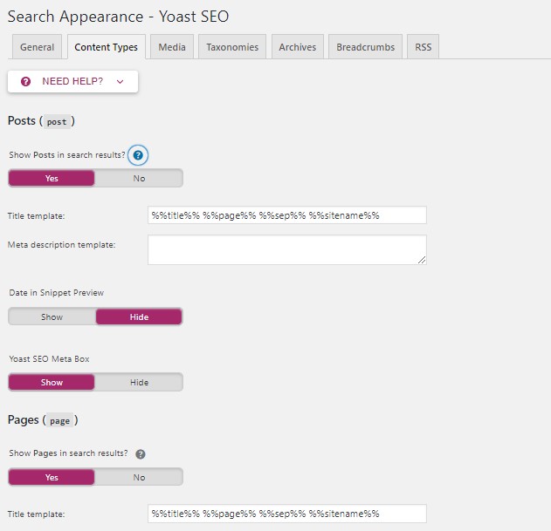
Task: Click the 'page' code label in Pages heading
Action: tap(59, 420)
